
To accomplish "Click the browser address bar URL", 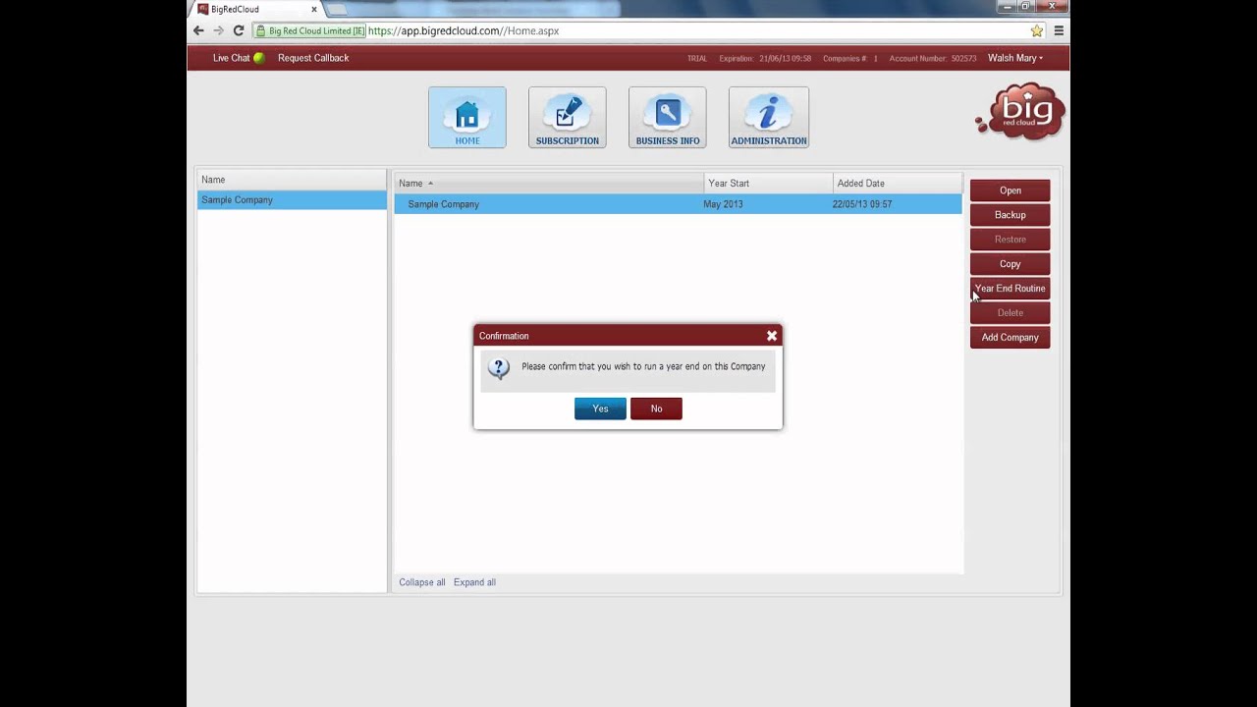I will (x=464, y=30).
